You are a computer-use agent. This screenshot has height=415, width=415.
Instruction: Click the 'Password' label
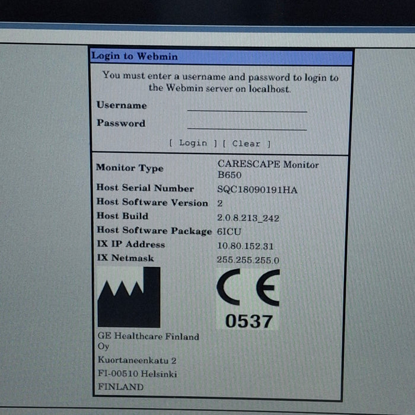pyautogui.click(x=121, y=123)
